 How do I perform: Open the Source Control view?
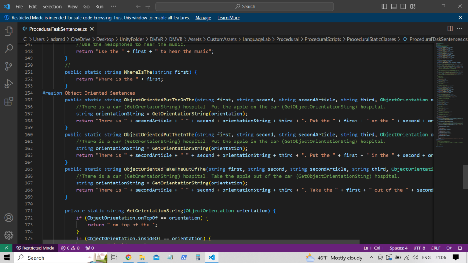[x=9, y=66]
